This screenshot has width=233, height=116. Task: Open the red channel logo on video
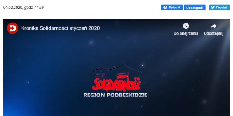point(13,28)
